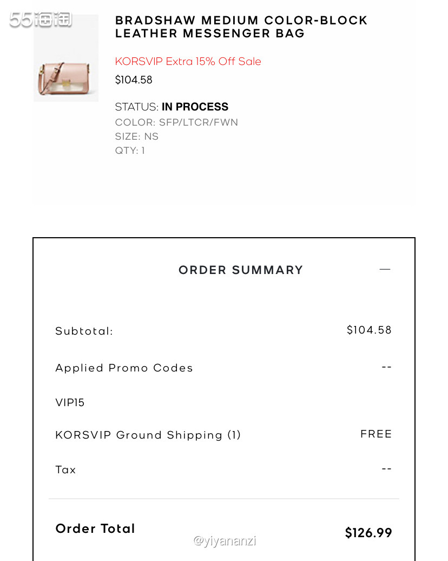Click the KORSVIP Ground Shipping (1) label
Image resolution: width=448 pixels, height=561 pixels.
(148, 435)
